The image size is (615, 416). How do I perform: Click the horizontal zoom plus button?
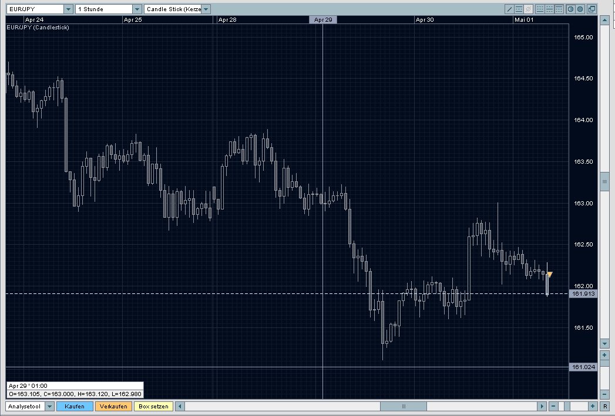coord(593,406)
